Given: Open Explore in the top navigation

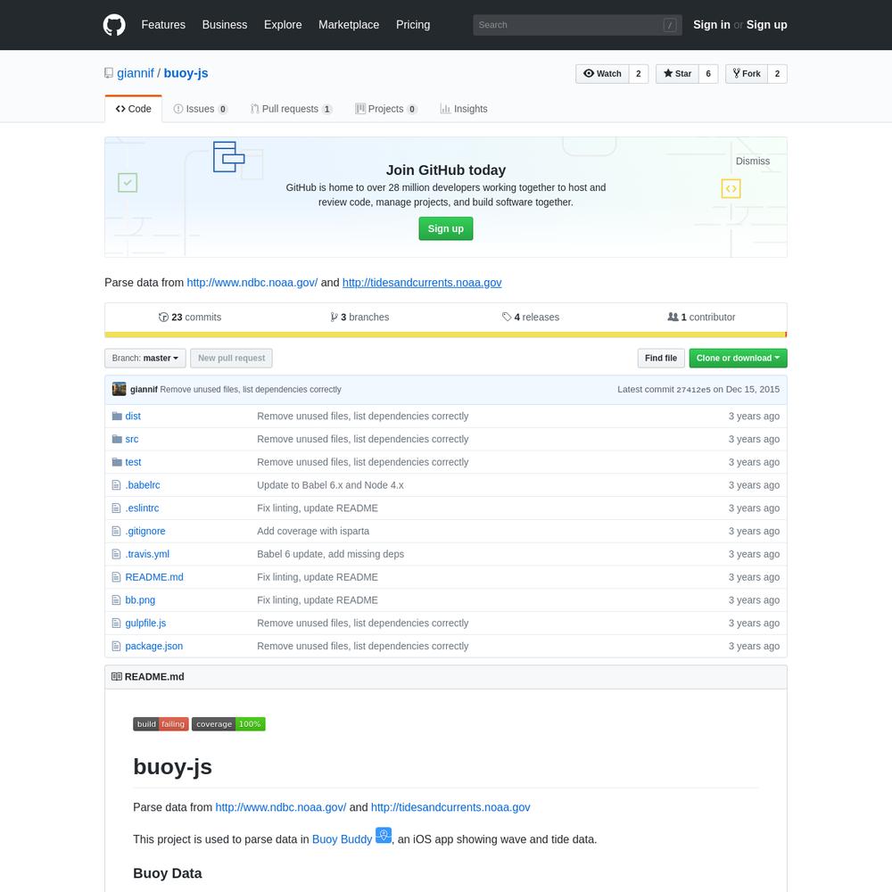Looking at the screenshot, I should [283, 25].
